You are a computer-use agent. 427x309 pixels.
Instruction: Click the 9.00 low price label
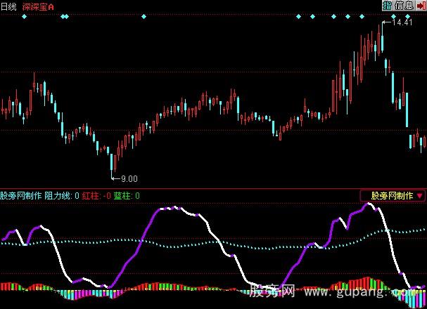tap(129, 178)
